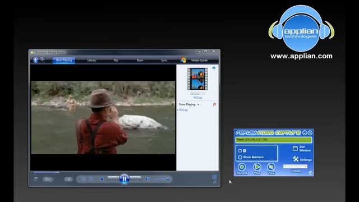Mute the Media Player speaker
The width and height of the screenshot is (359, 202).
(x=147, y=179)
